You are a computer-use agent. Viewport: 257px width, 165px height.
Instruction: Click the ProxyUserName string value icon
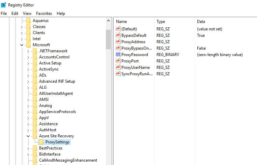(x=118, y=67)
